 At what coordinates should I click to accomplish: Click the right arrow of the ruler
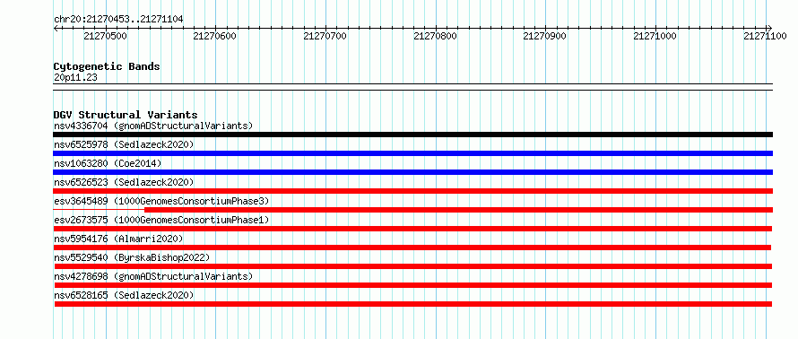coord(770,28)
